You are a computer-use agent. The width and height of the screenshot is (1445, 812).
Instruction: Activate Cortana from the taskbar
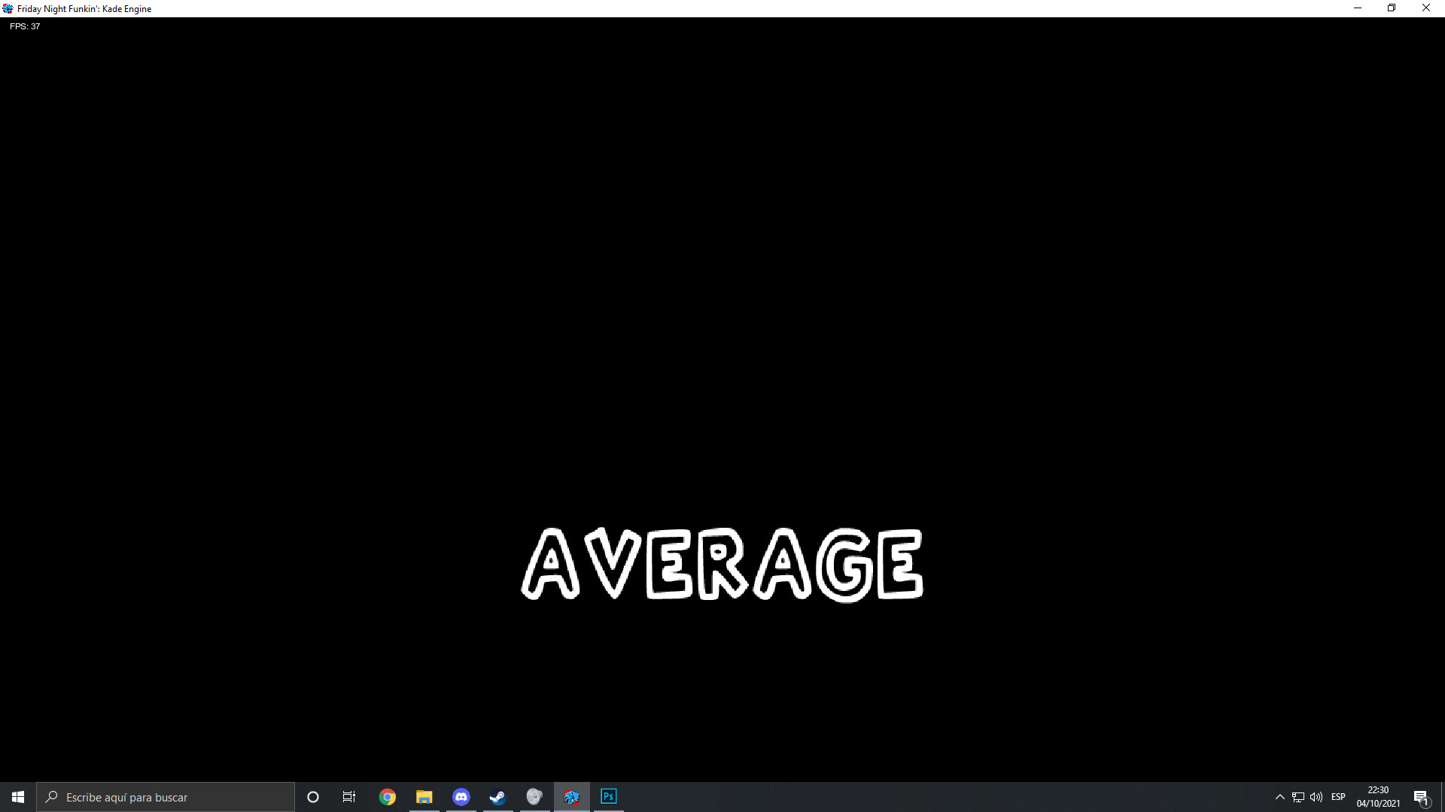[x=313, y=797]
